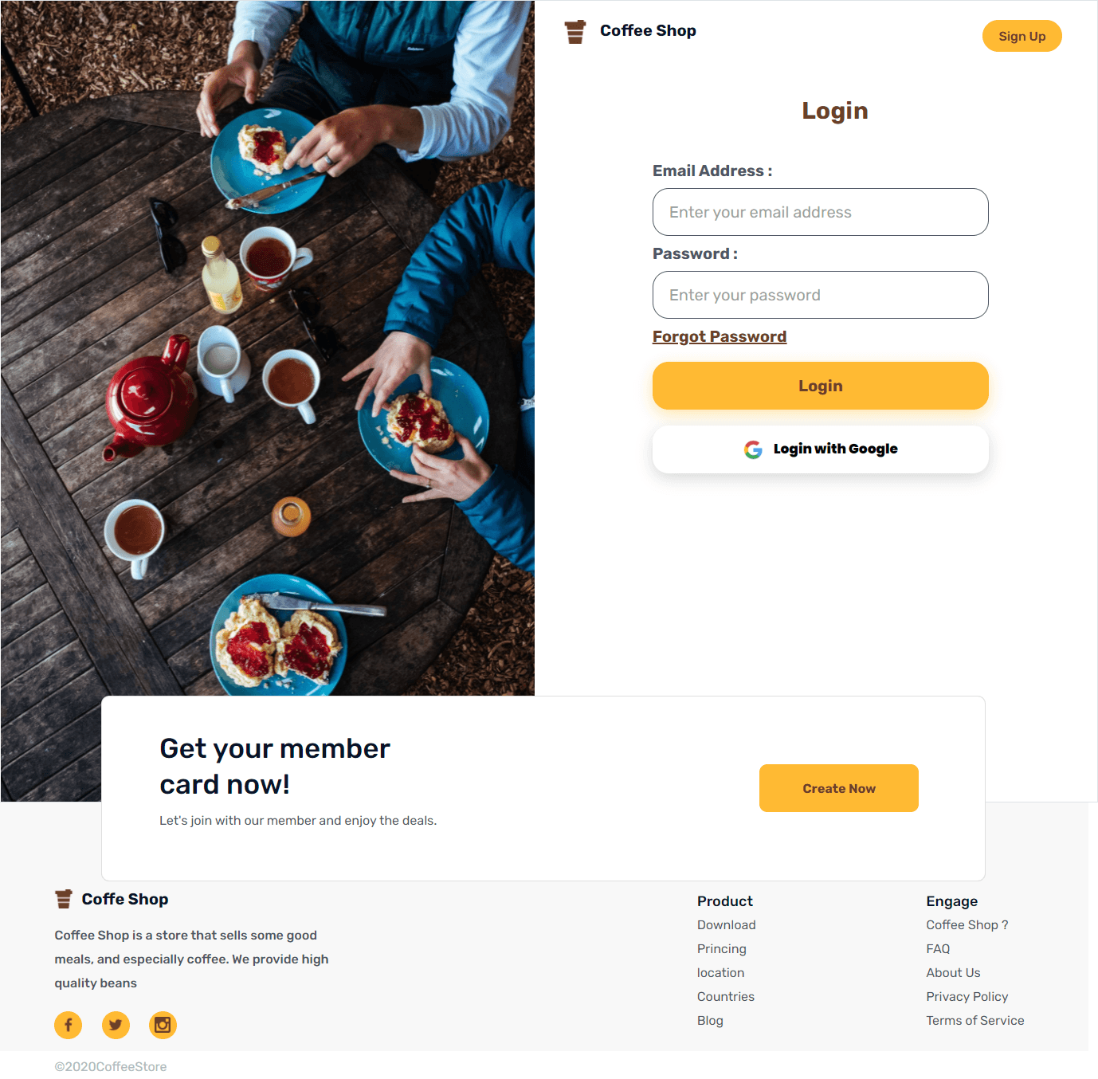Open the Download footer link
The width and height of the screenshot is (1098, 1079).
pos(726,924)
